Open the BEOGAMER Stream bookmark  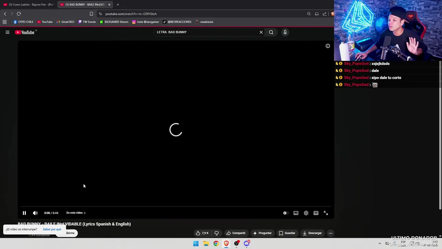pyautogui.click(x=114, y=22)
